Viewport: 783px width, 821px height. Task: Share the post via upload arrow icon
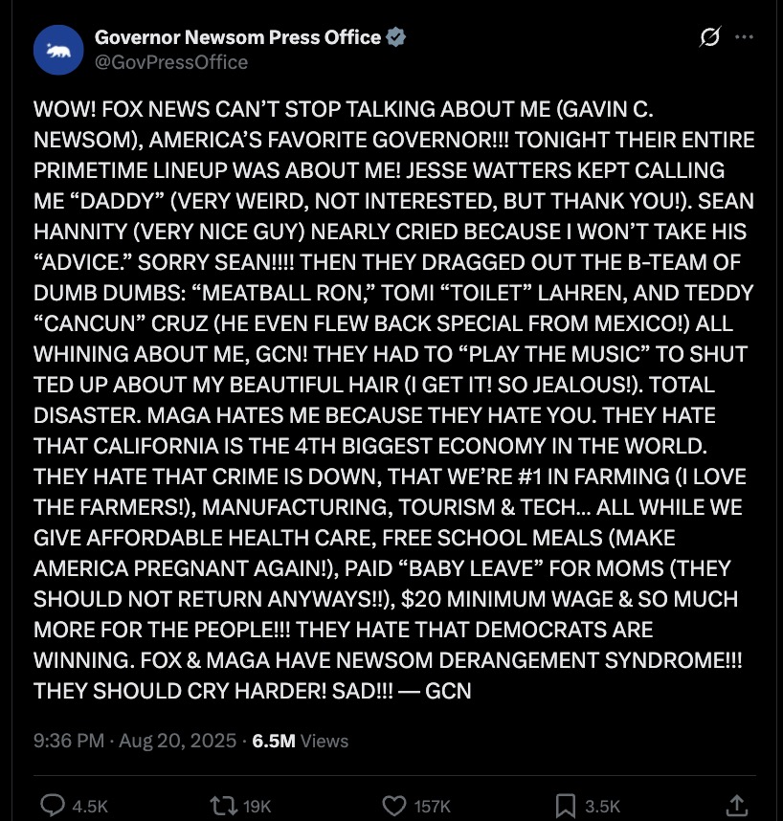point(736,806)
